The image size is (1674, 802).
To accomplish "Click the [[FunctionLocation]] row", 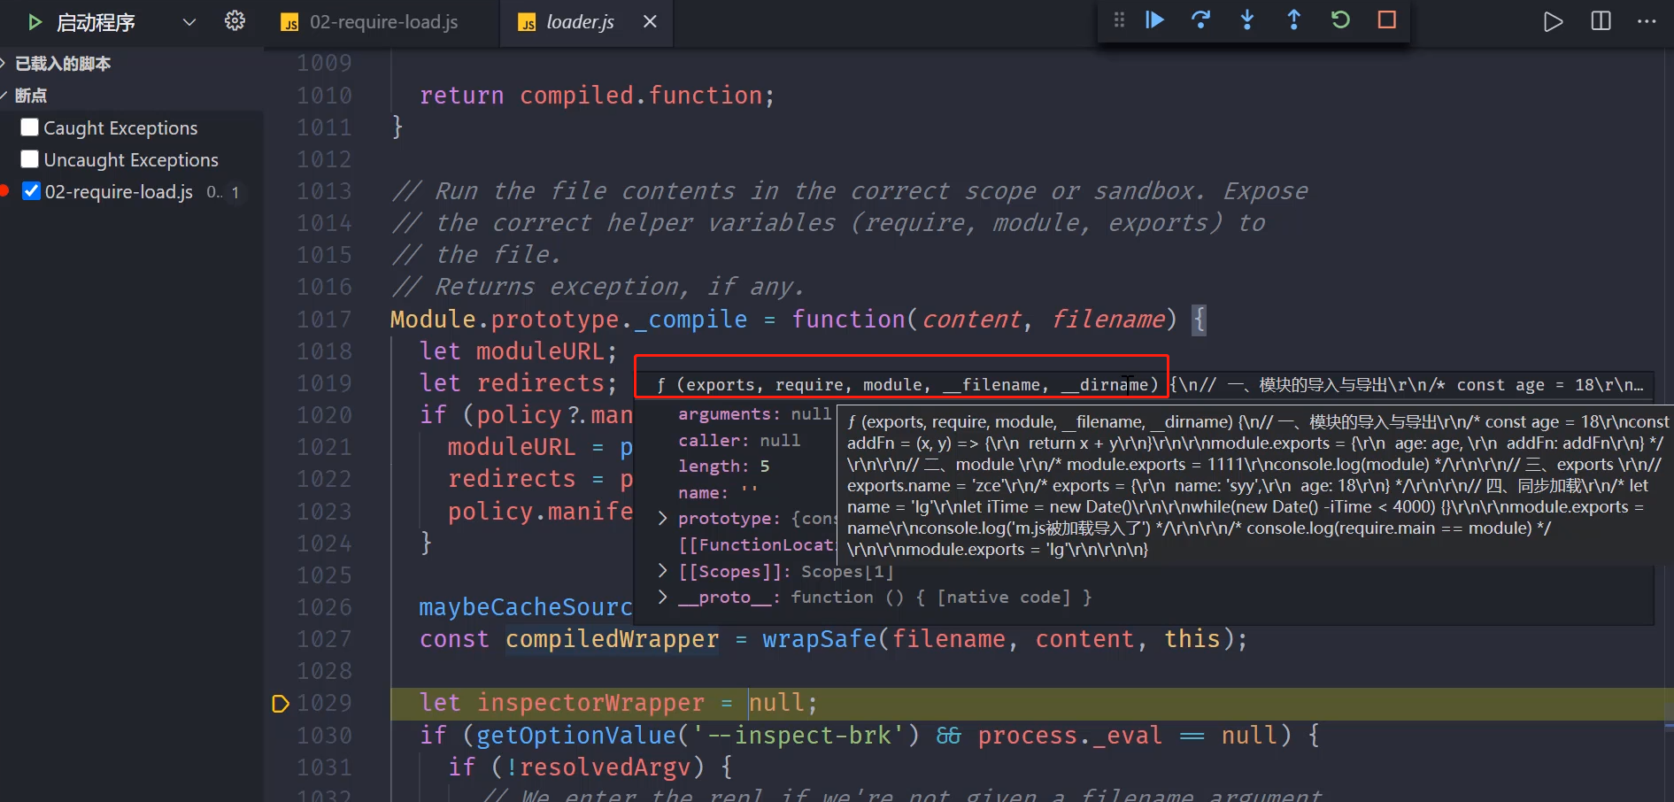I will click(x=756, y=545).
